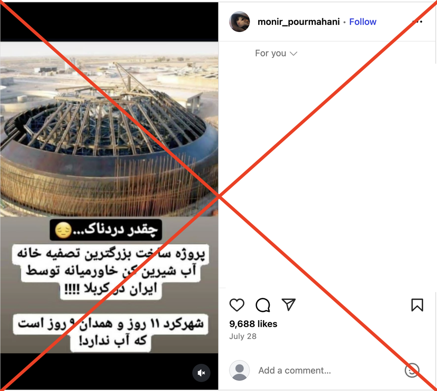Image resolution: width=437 pixels, height=391 pixels.
Task: Click the white Persian caption mentioning Karbala
Action: [x=111, y=272]
